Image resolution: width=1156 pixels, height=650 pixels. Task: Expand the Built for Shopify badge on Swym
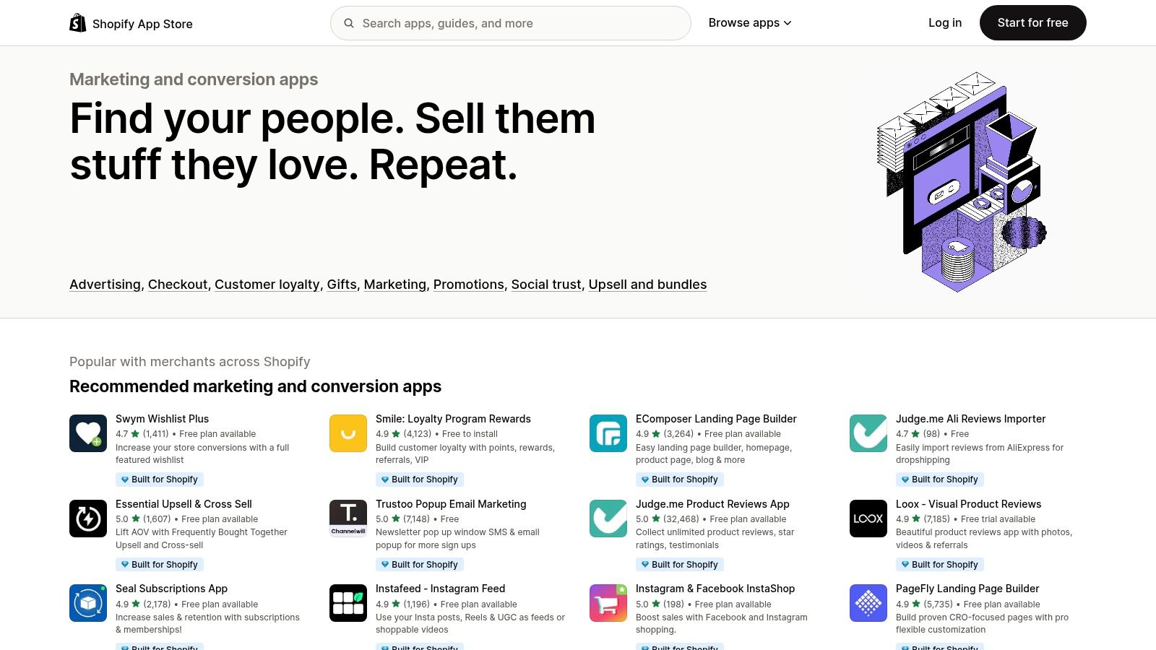(x=159, y=479)
